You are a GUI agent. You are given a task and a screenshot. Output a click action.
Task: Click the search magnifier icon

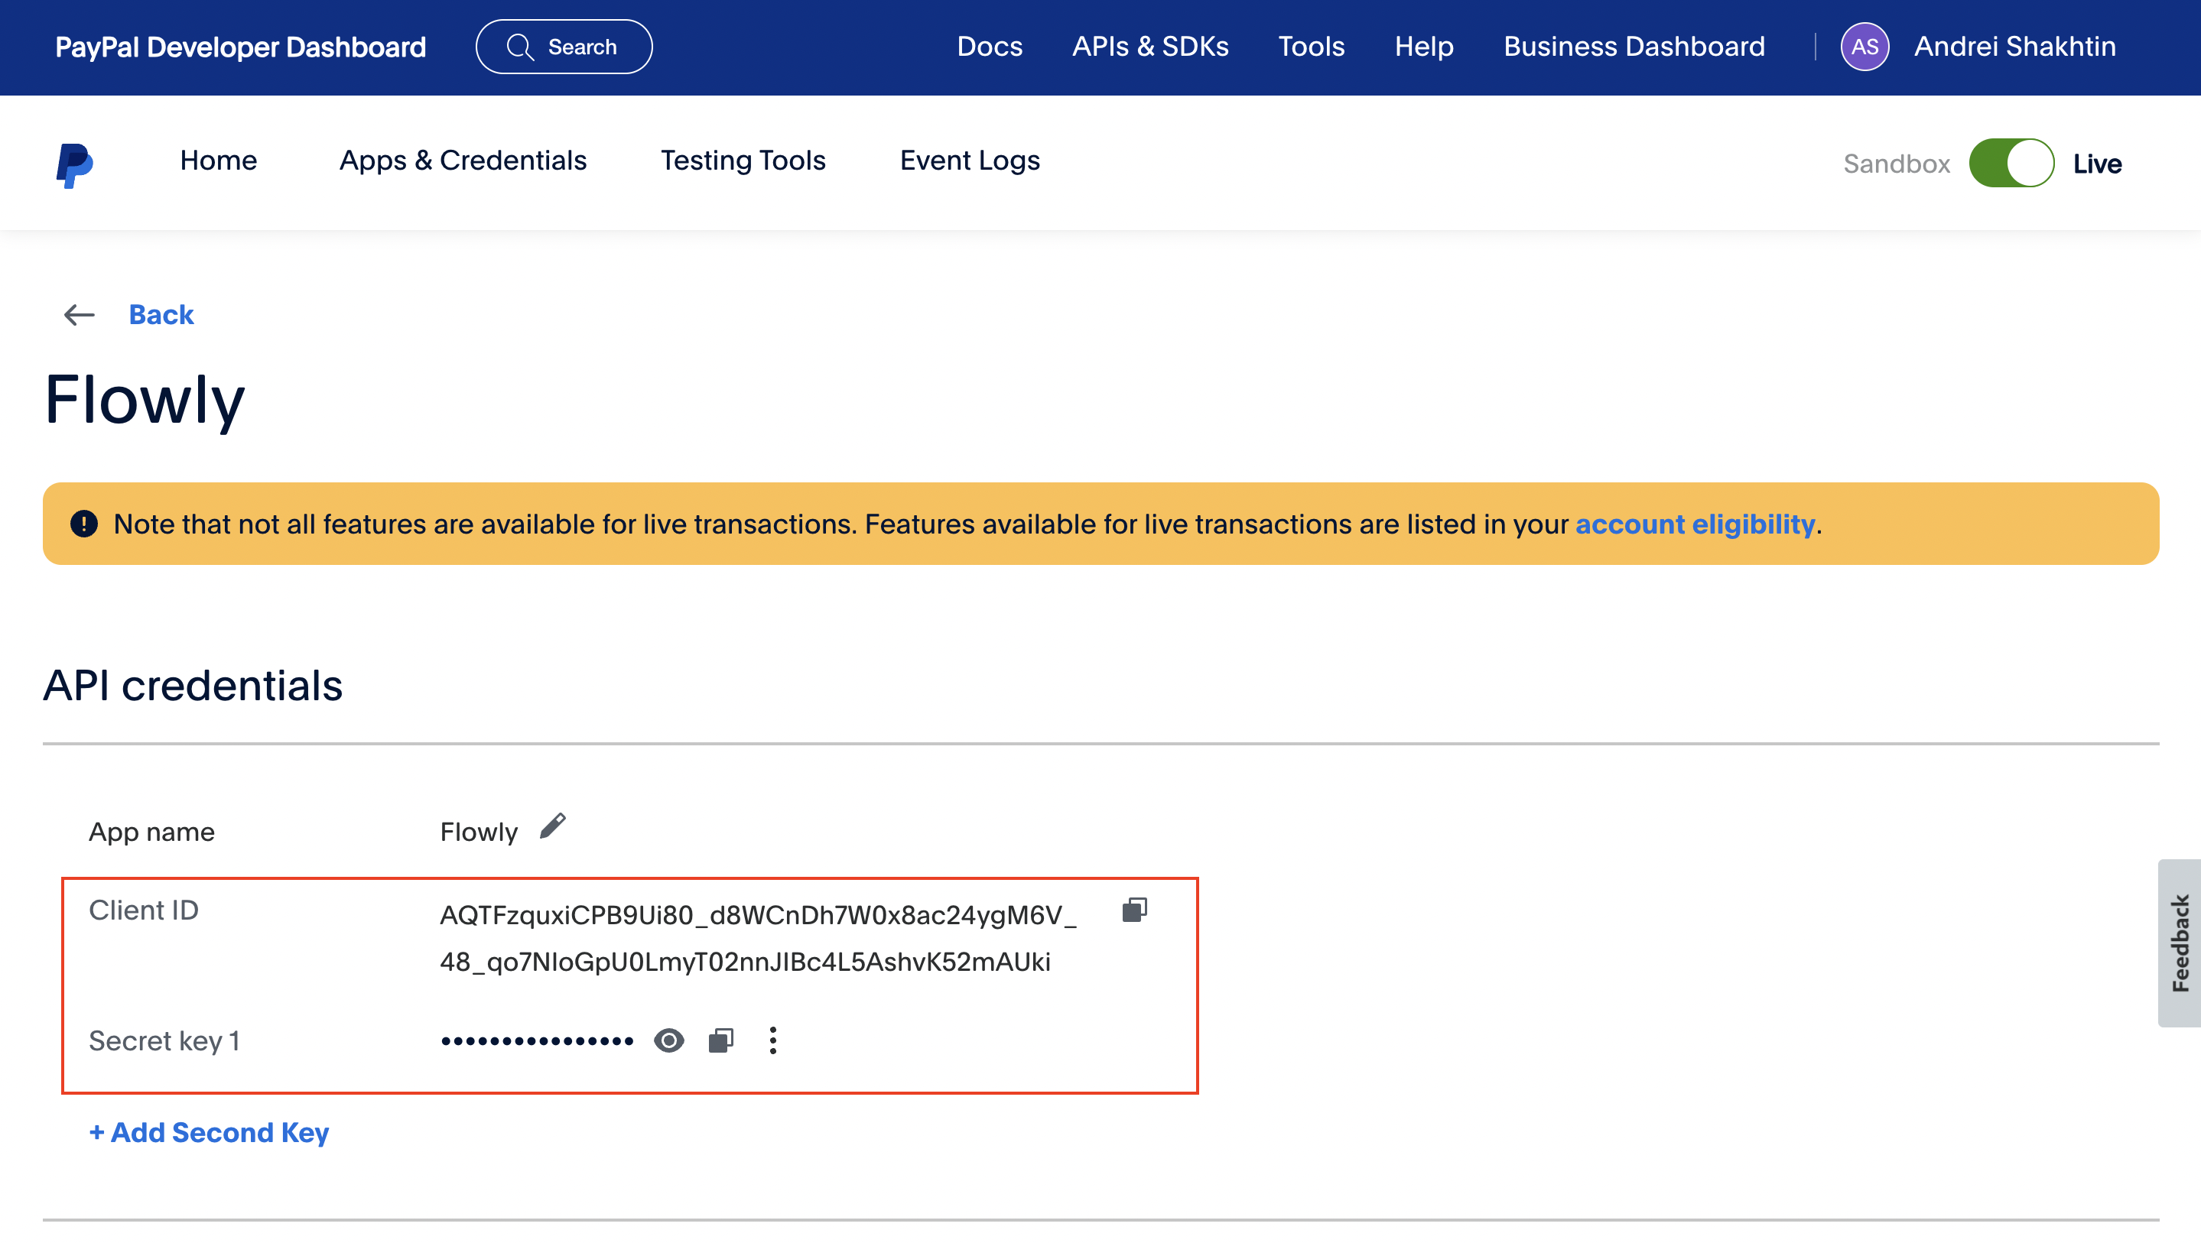519,47
